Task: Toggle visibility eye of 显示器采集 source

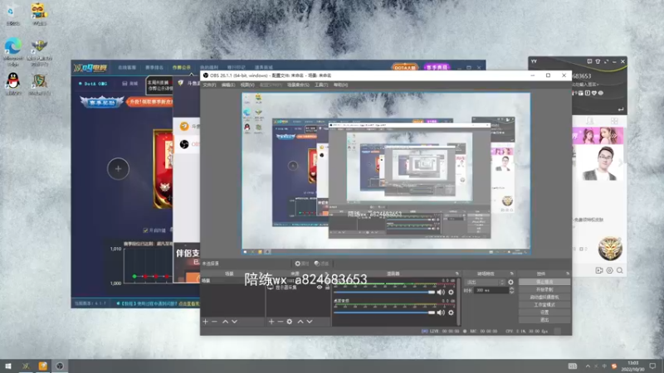Action: 320,287
